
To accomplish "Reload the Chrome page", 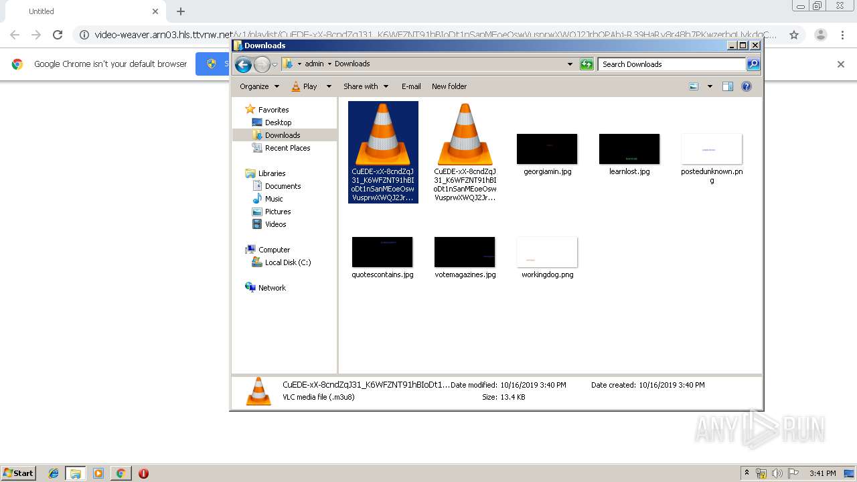I will tap(58, 35).
